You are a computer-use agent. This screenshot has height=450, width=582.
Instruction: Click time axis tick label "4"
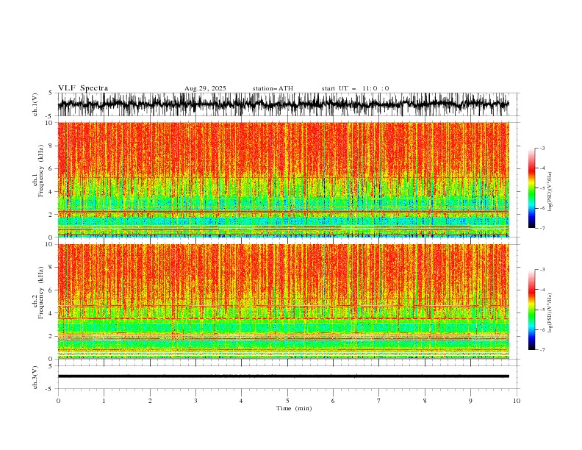pyautogui.click(x=241, y=401)
